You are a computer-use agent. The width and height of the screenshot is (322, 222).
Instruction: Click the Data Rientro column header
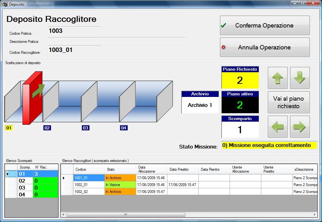[x=214, y=169]
